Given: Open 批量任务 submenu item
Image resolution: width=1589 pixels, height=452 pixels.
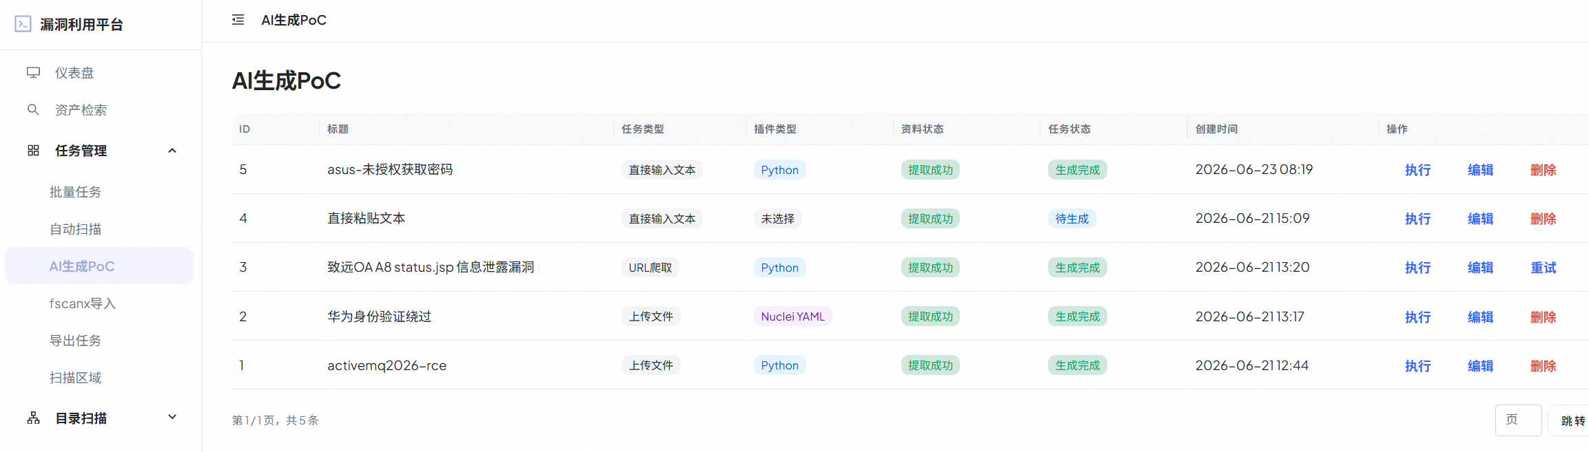Looking at the screenshot, I should click(75, 192).
